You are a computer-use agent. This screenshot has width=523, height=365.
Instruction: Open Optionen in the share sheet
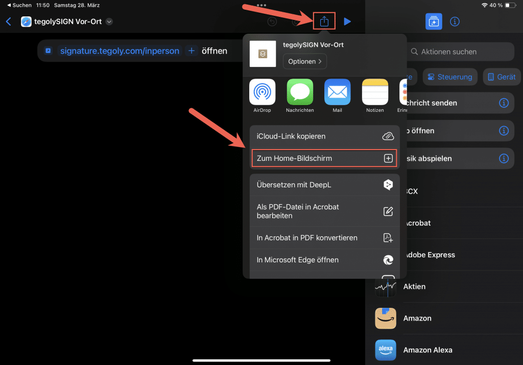304,61
